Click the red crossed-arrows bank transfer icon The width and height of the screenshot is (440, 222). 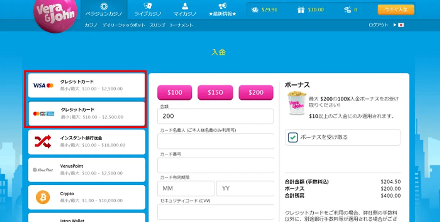point(43,142)
